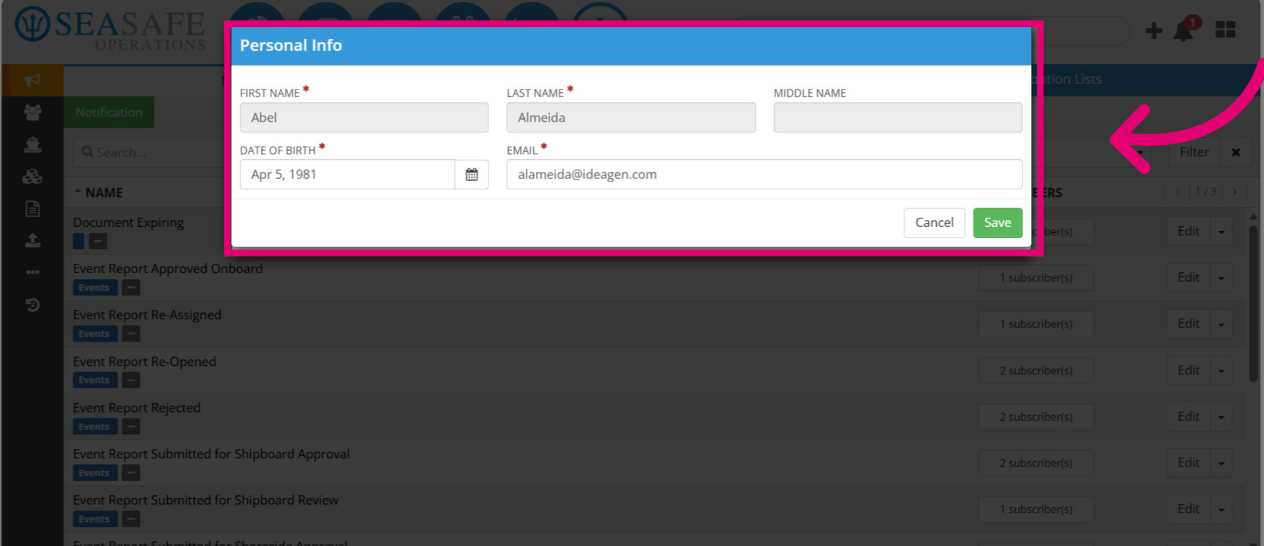Viewport: 1264px width, 546px height.
Task: Open the users group sidebar icon
Action: pos(32,112)
